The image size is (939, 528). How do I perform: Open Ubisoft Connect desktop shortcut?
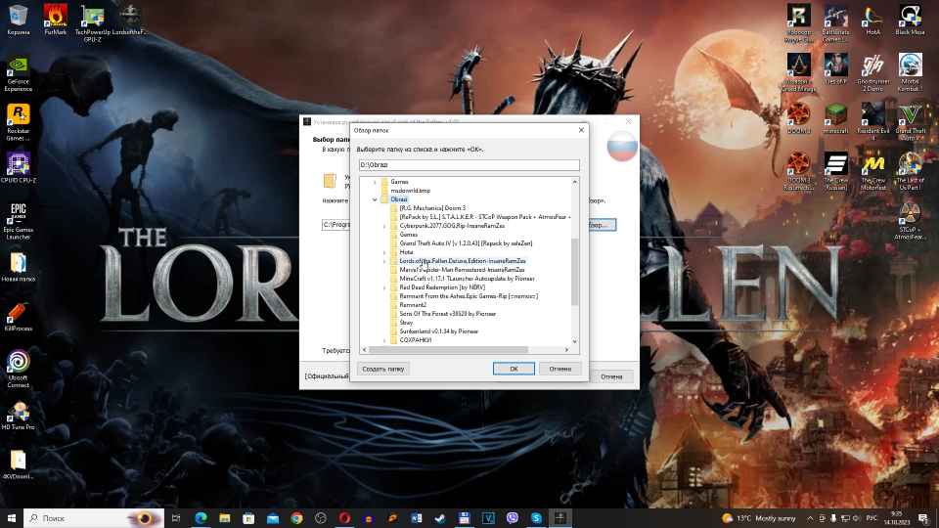(18, 369)
